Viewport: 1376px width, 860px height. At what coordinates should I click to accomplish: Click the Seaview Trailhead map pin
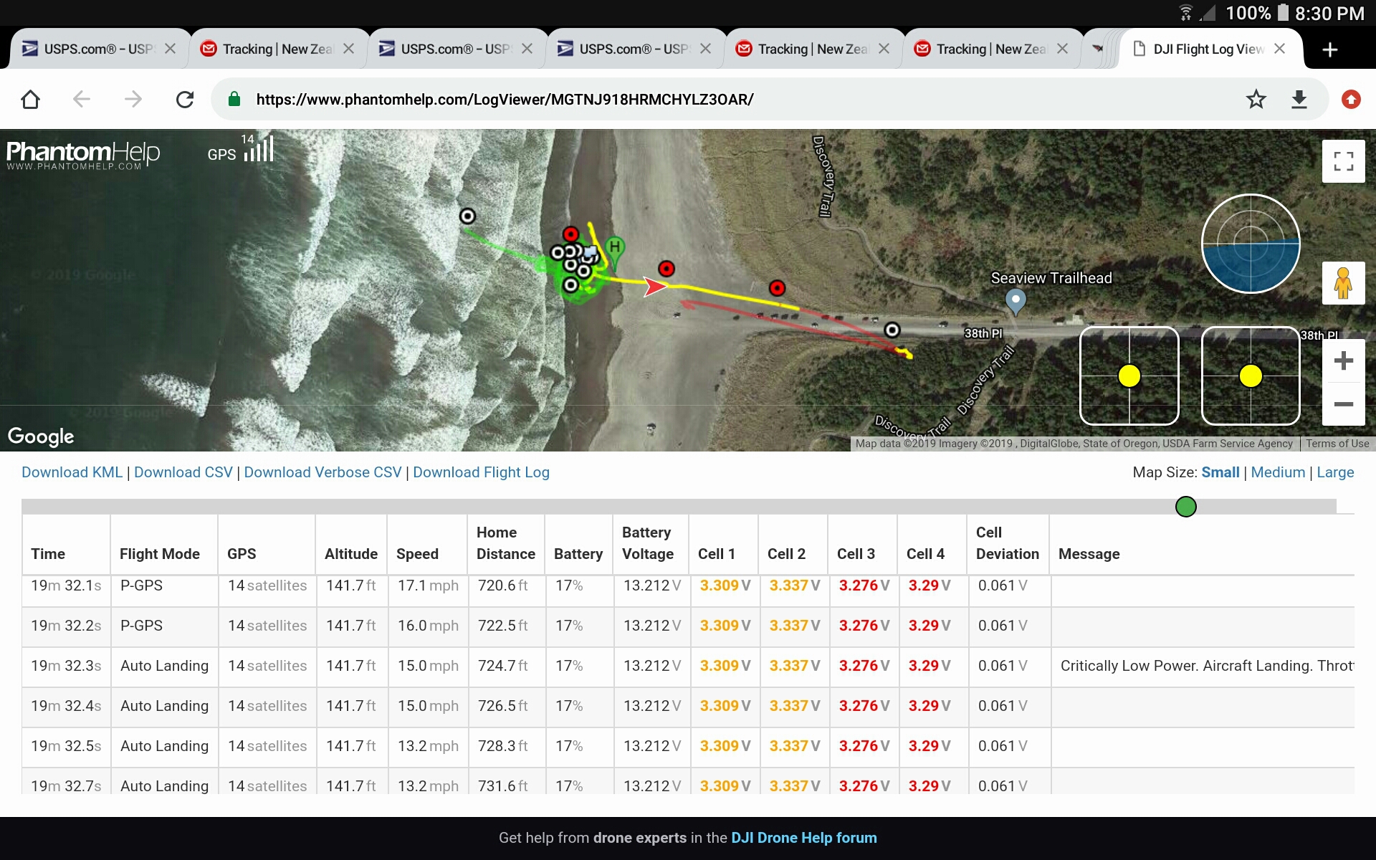(1016, 301)
